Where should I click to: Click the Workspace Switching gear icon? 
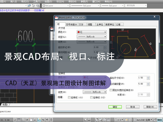[x=135, y=120]
